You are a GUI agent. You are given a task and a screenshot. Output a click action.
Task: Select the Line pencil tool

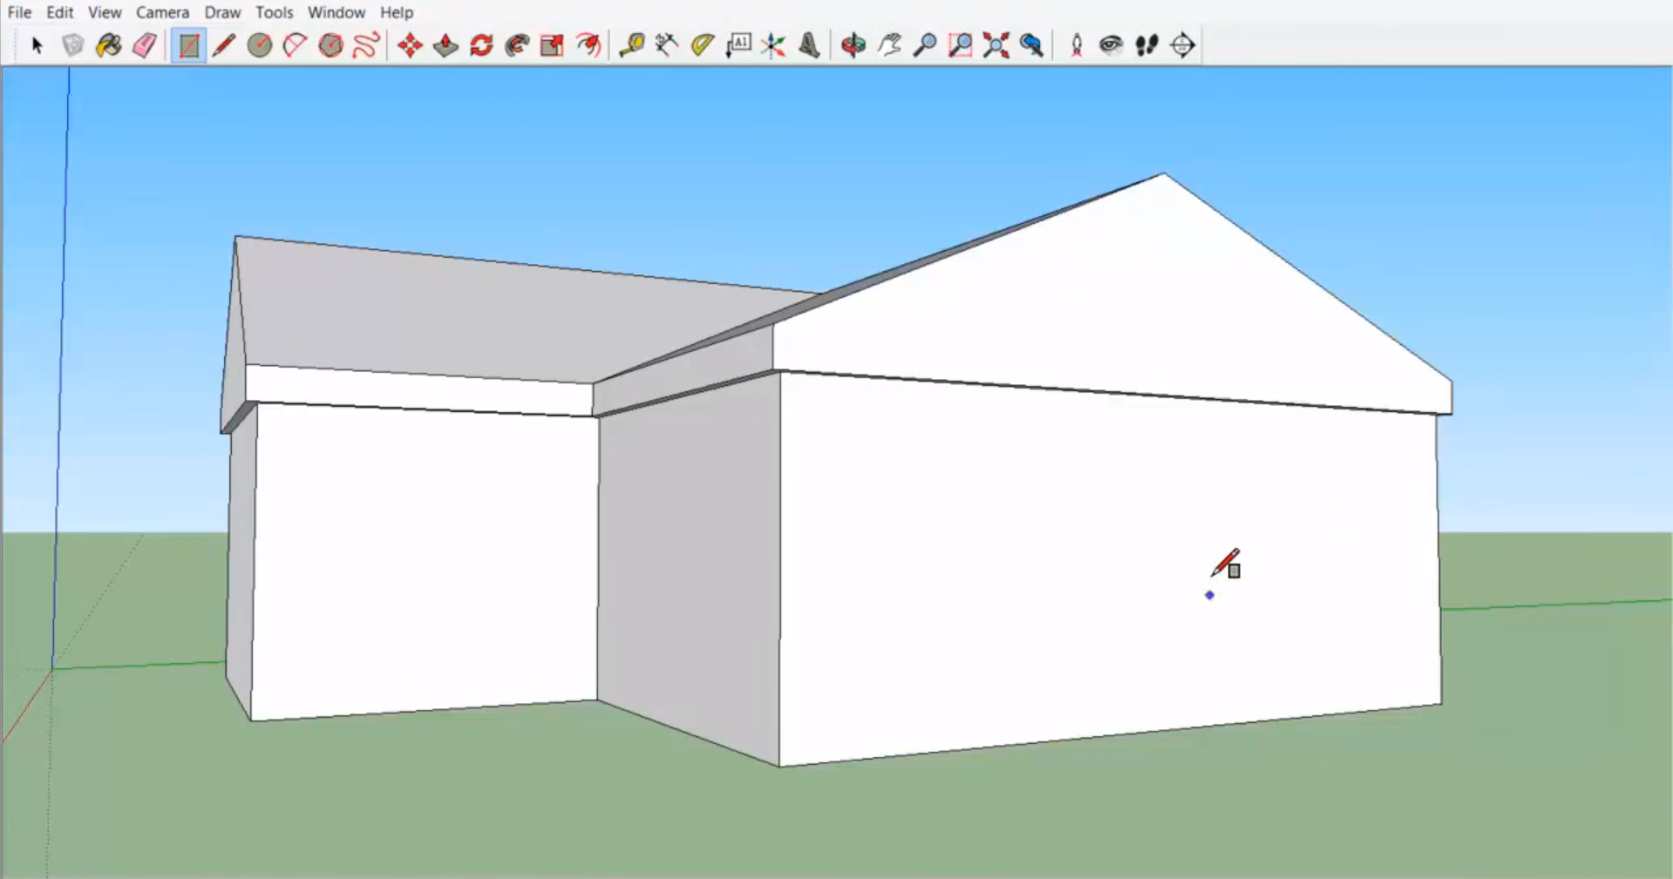coord(224,45)
